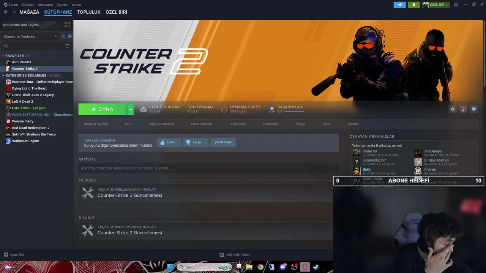Image resolution: width=486 pixels, height=273 pixels.
Task: Click thumbs-down Hayır recommendation button
Action: pyautogui.click(x=195, y=143)
